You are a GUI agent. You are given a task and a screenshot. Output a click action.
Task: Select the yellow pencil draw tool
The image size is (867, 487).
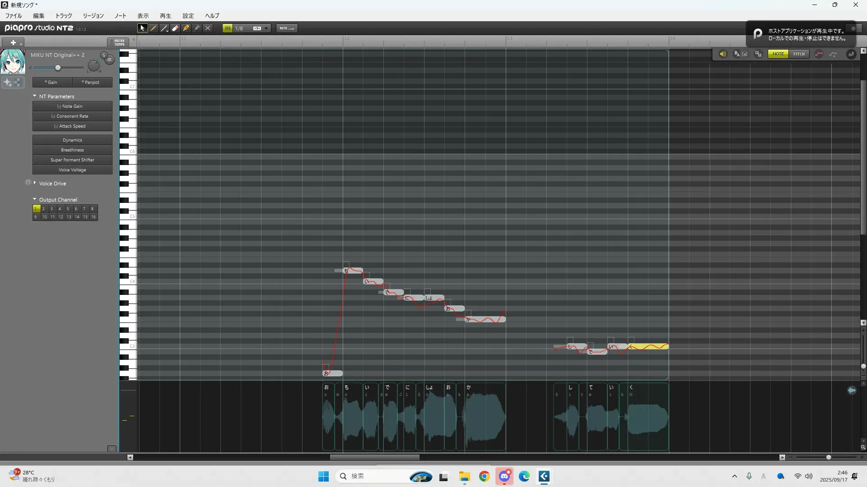point(154,28)
